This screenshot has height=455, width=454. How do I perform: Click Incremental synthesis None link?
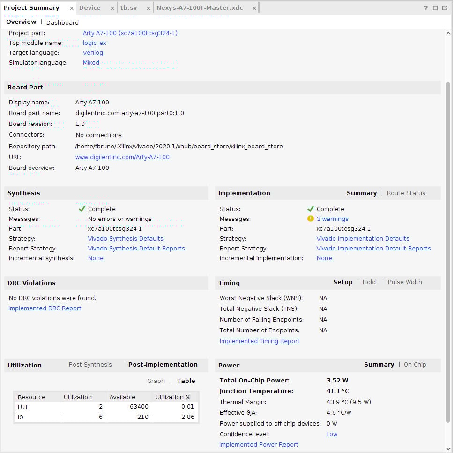tap(96, 258)
